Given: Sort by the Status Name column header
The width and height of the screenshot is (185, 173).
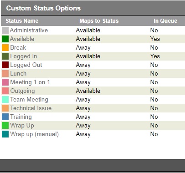Looking at the screenshot, I should click(22, 21).
